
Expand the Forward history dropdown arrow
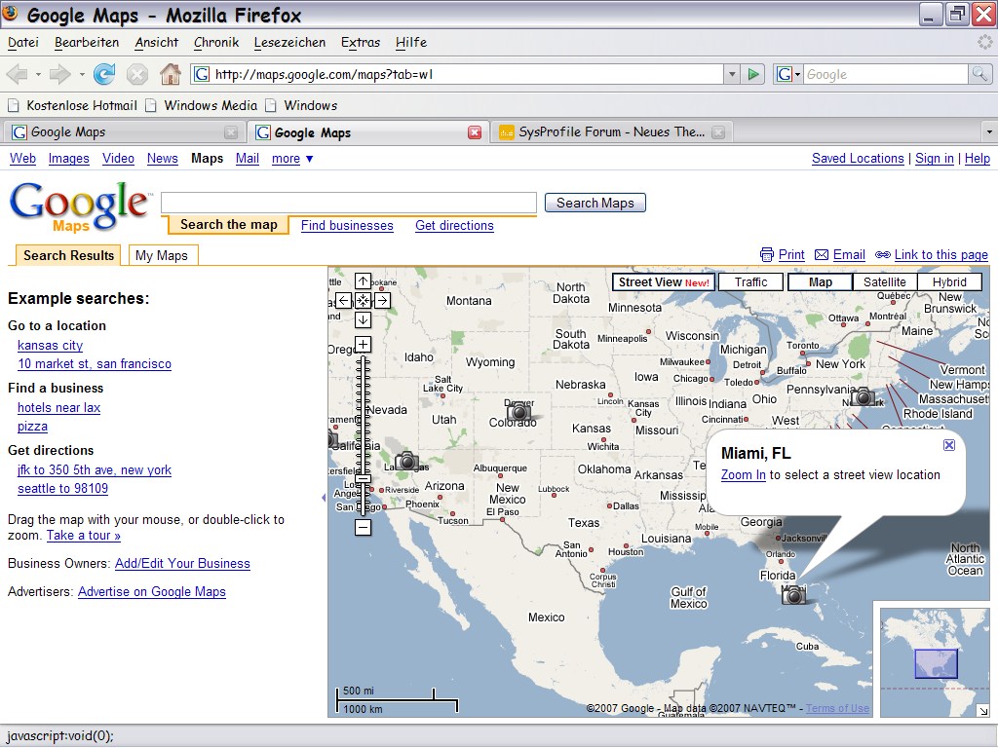pos(82,74)
